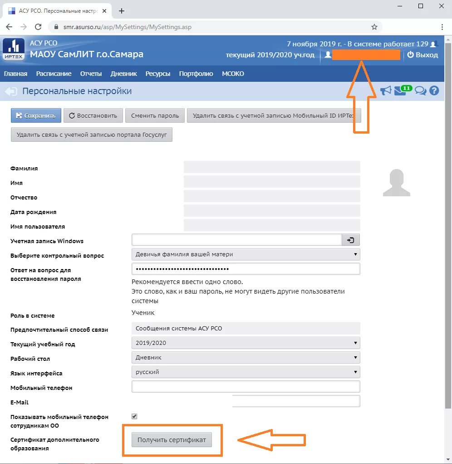Open the Дневник menu
The image size is (452, 464).
click(123, 74)
